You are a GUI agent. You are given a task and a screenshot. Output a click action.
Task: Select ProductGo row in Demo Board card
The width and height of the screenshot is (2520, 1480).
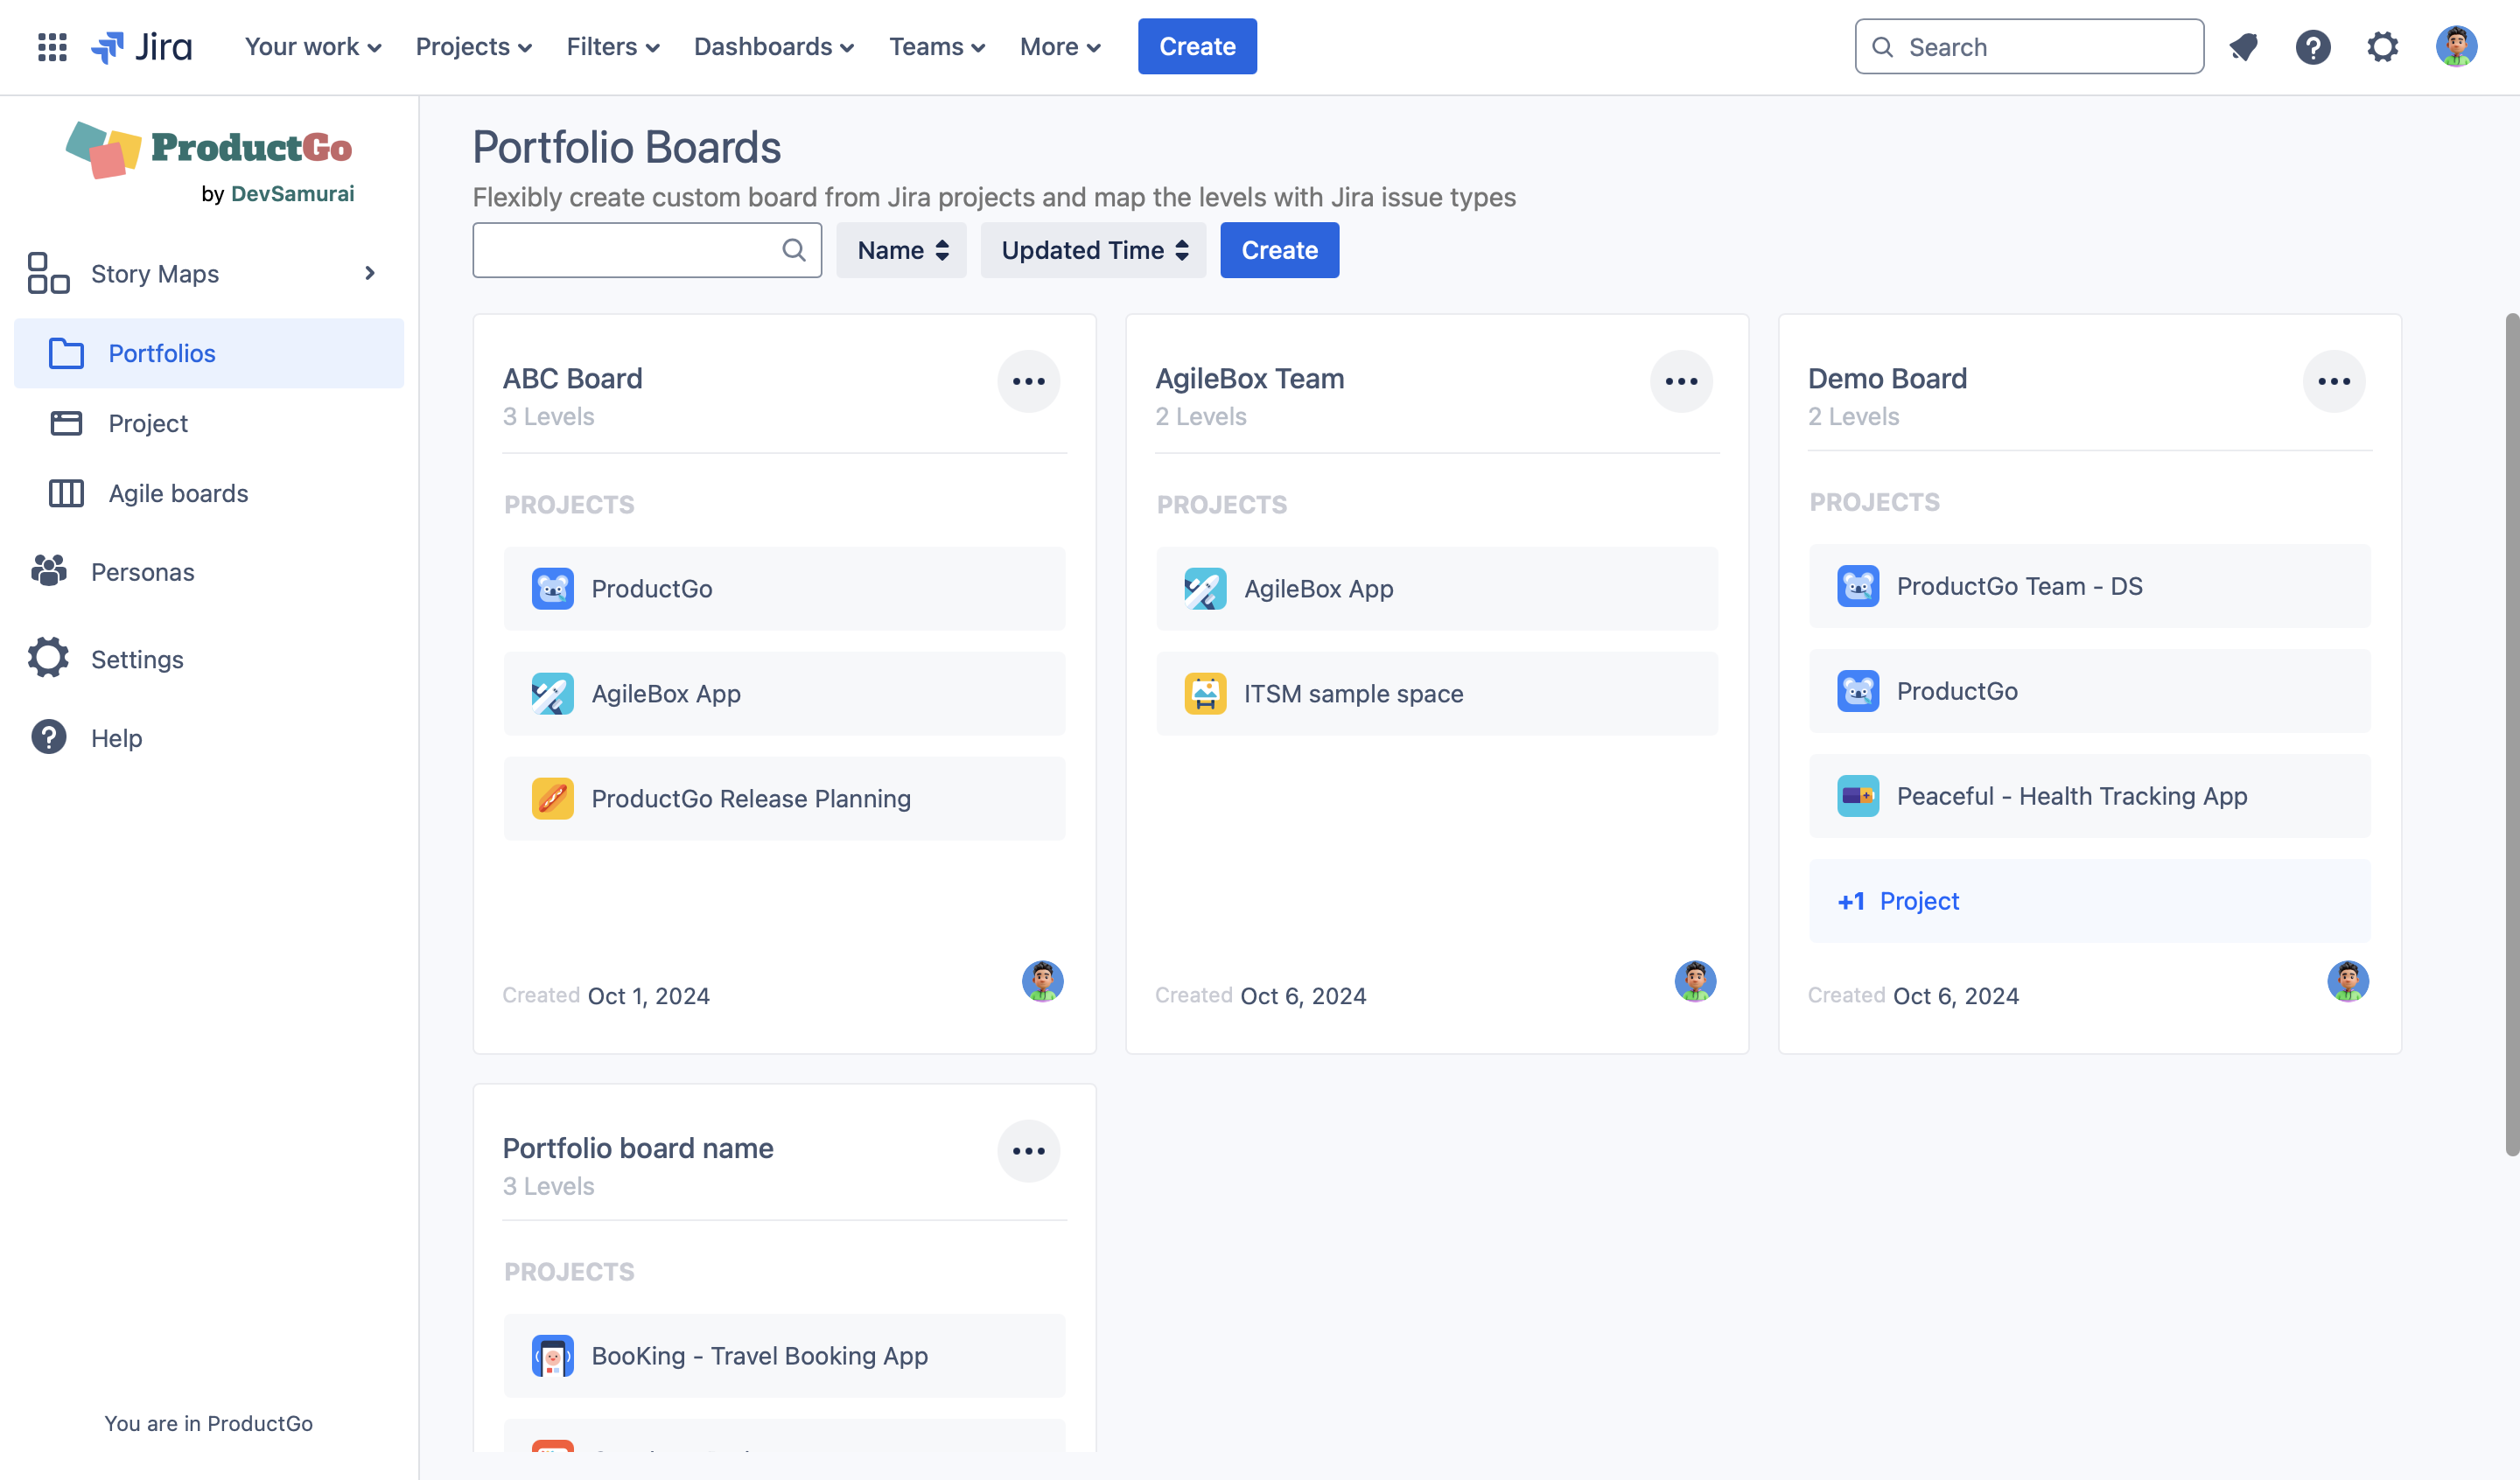click(2089, 691)
